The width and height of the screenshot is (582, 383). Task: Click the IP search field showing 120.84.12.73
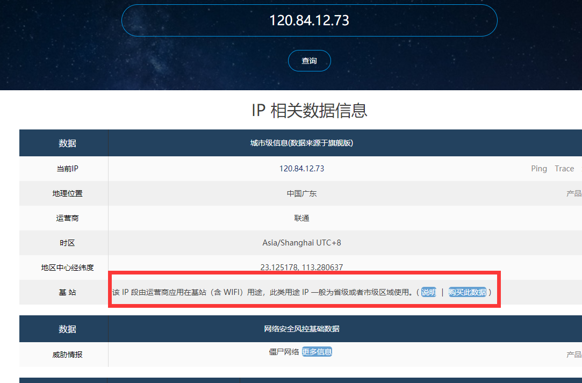(x=309, y=20)
